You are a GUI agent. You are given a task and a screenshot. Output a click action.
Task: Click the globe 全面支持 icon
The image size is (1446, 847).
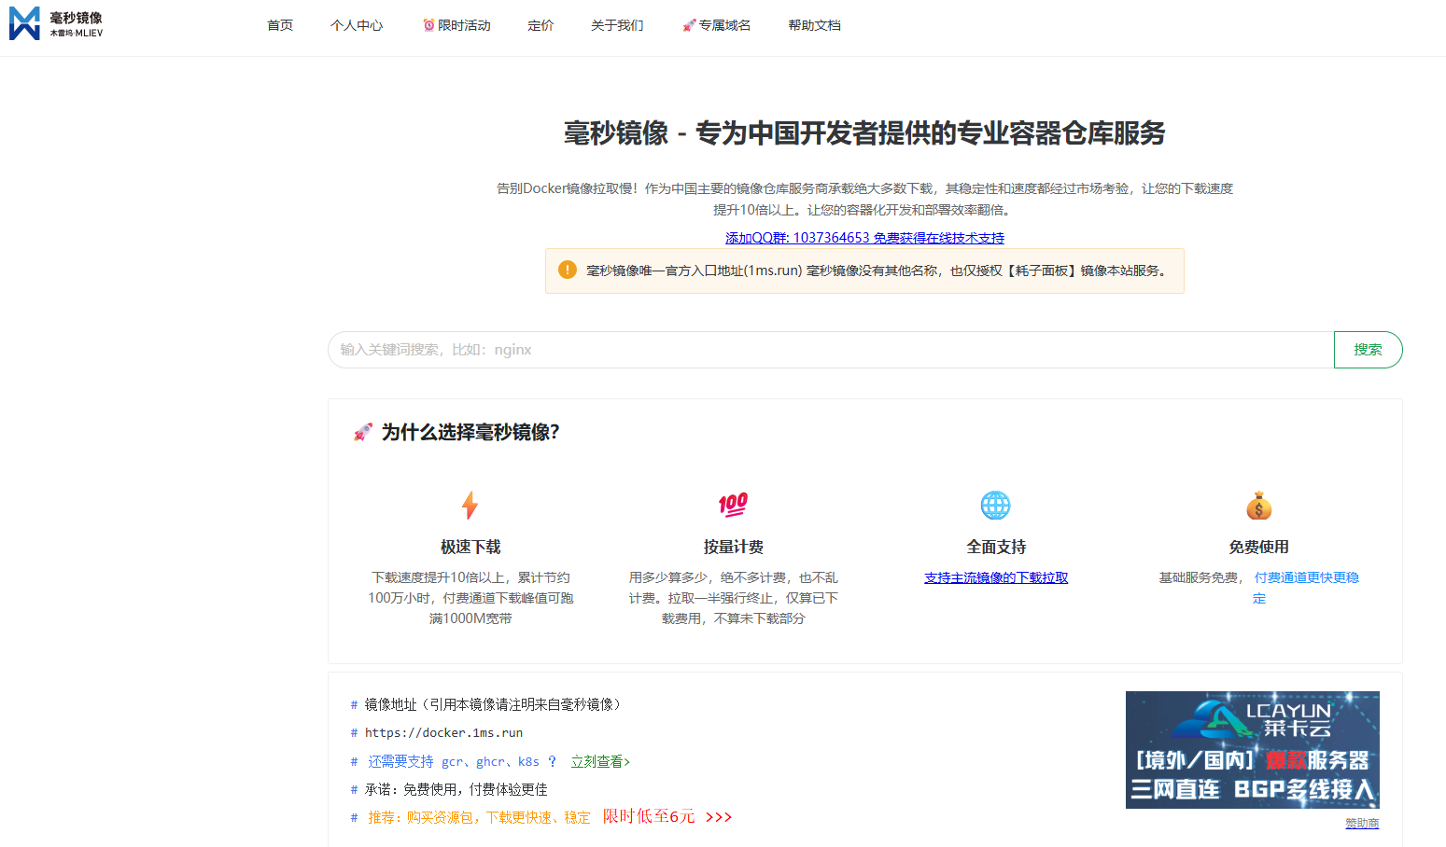pos(995,505)
